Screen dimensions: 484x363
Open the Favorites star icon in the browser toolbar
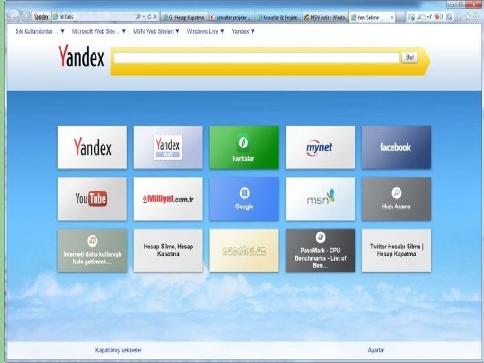coord(468,17)
